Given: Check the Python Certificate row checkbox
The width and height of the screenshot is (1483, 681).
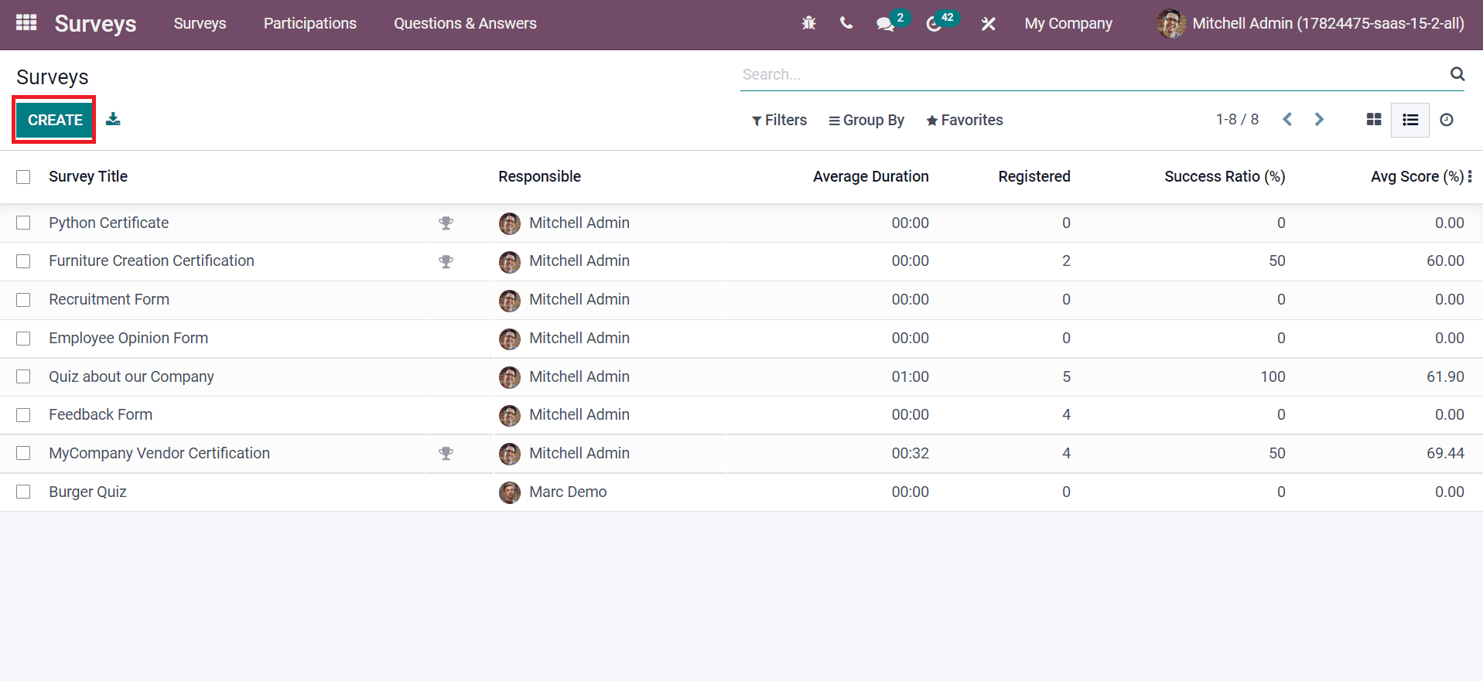Looking at the screenshot, I should 23,223.
